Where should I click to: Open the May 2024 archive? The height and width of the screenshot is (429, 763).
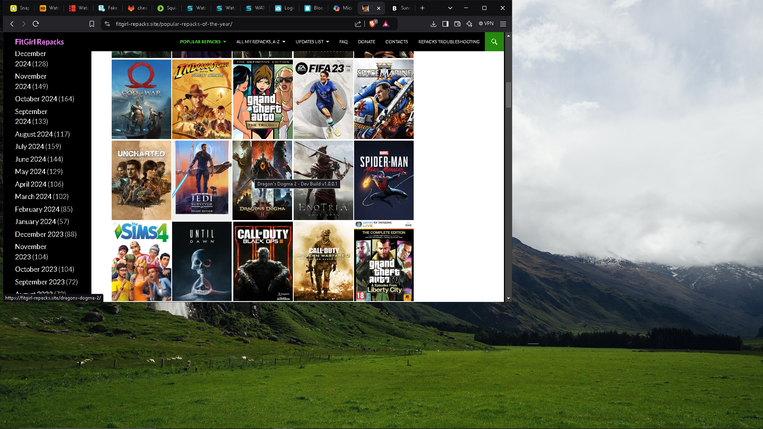[30, 172]
